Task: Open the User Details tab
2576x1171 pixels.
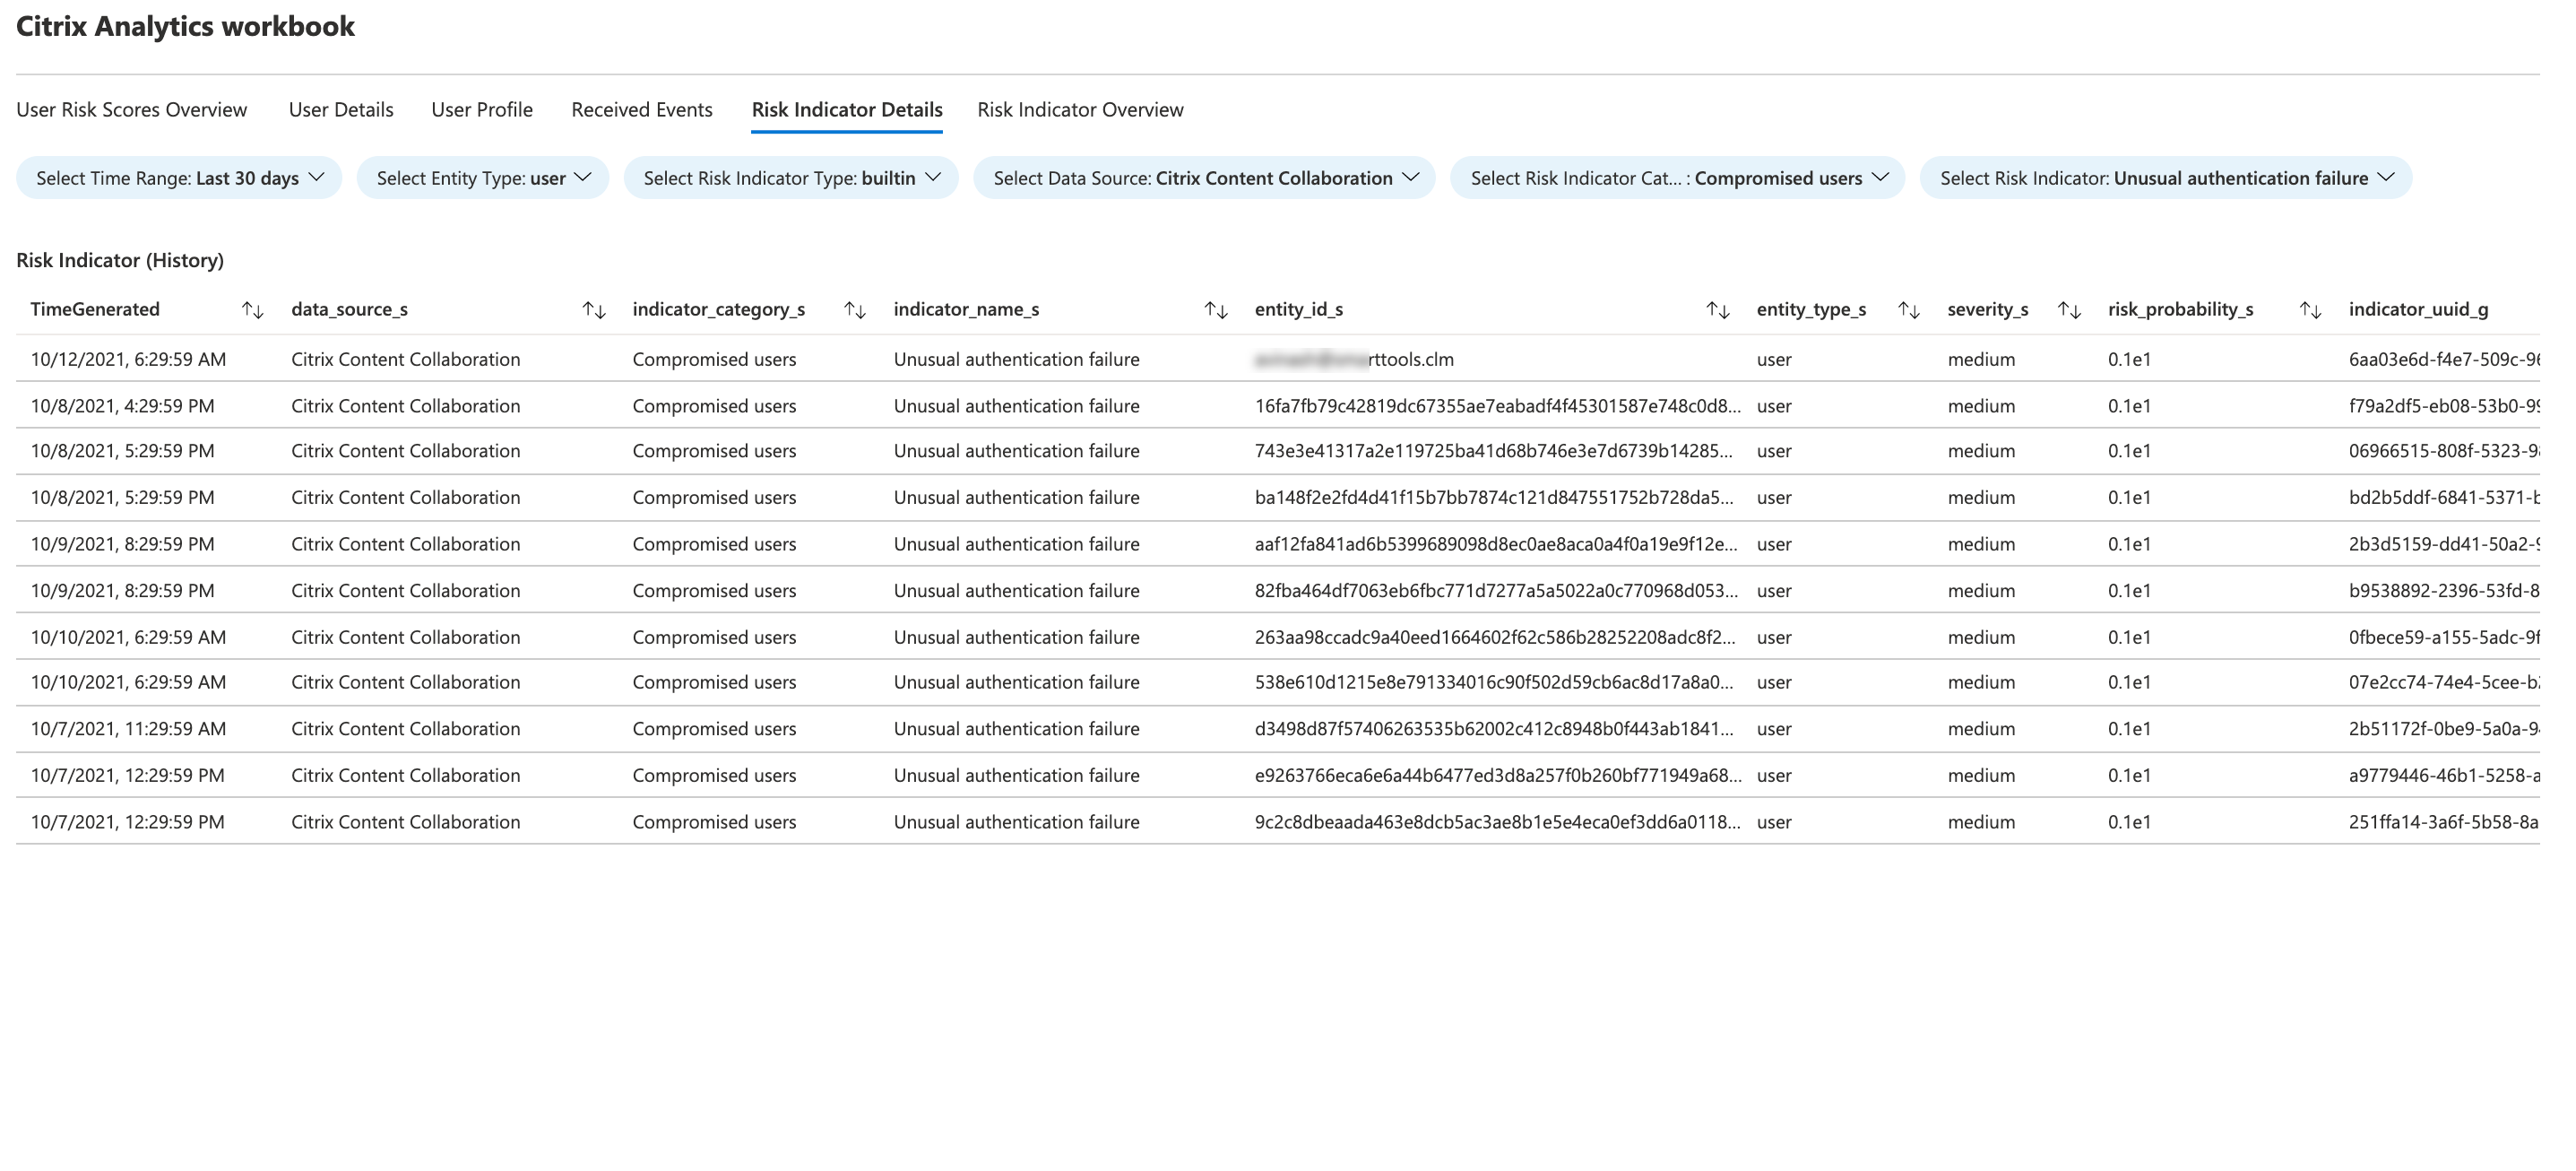Action: click(341, 110)
